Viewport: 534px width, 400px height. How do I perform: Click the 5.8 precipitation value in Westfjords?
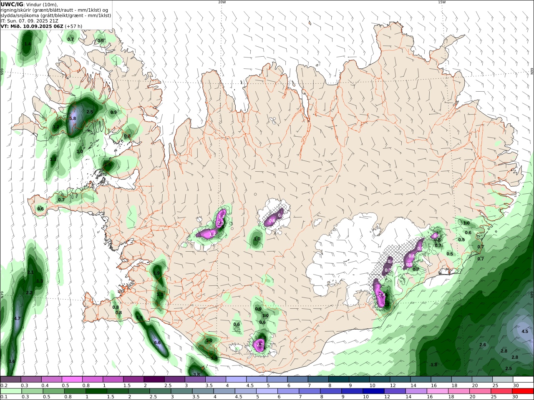pyautogui.click(x=73, y=118)
